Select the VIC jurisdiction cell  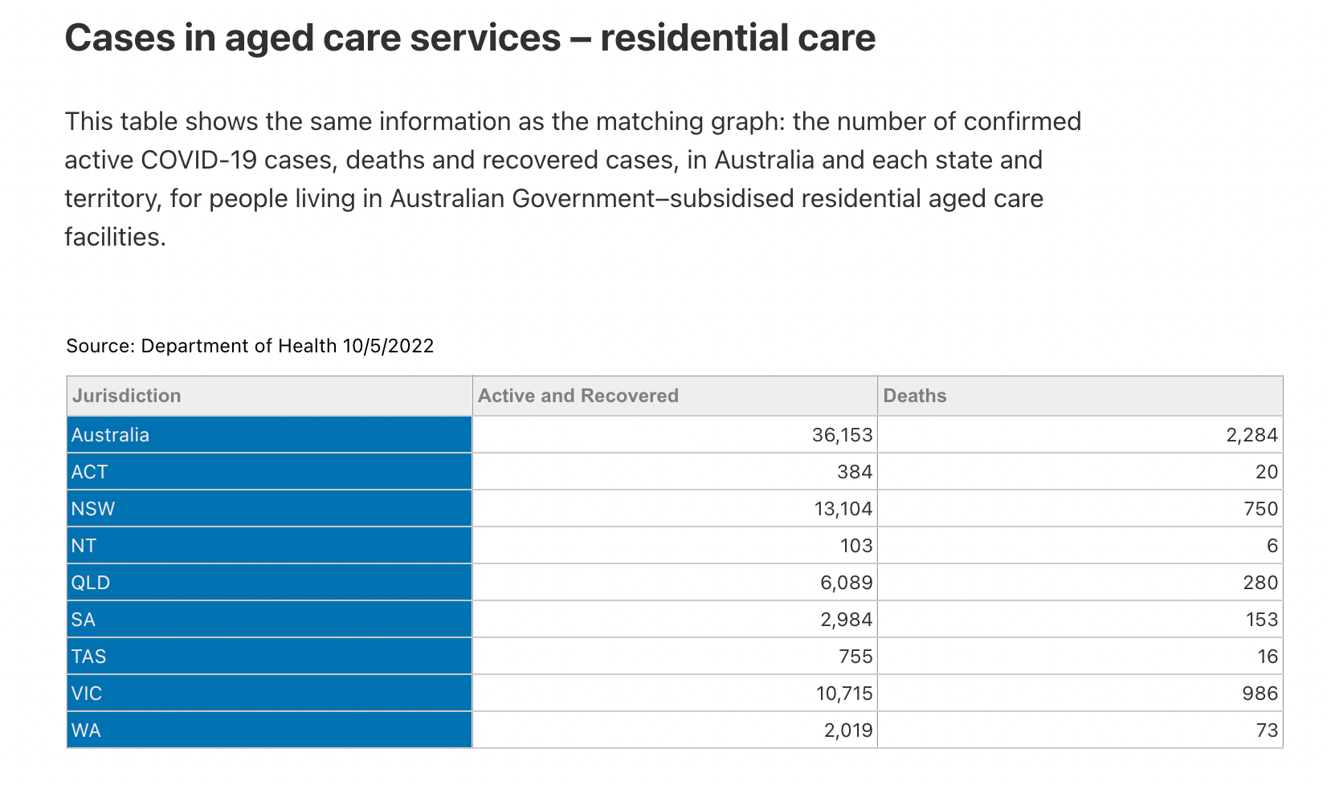87,693
